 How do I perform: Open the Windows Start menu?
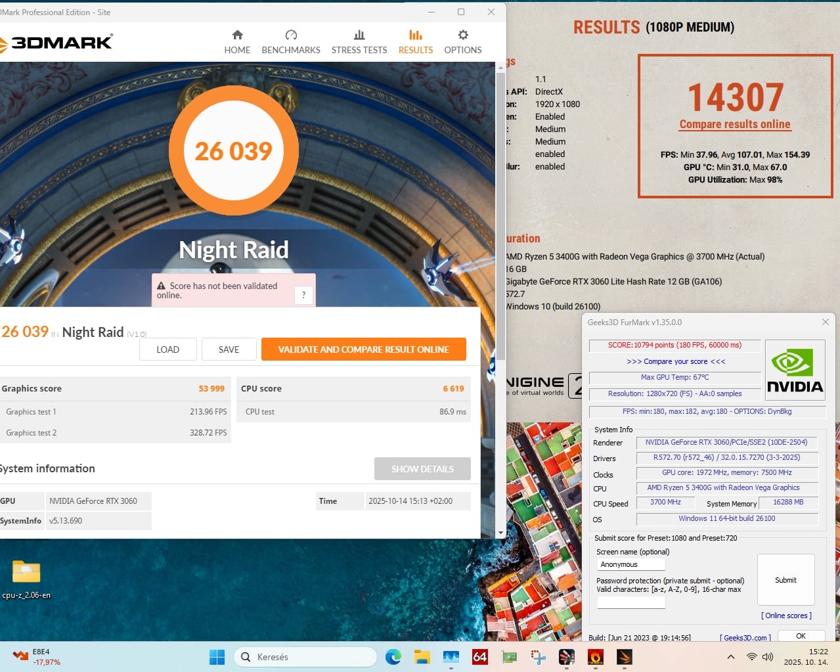click(x=217, y=657)
